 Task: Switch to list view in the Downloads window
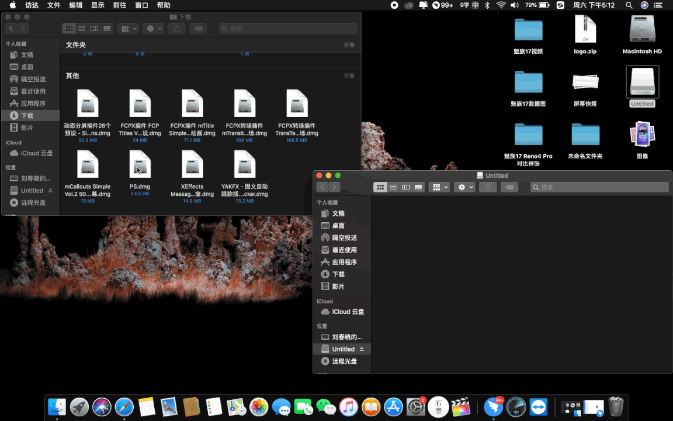point(82,28)
